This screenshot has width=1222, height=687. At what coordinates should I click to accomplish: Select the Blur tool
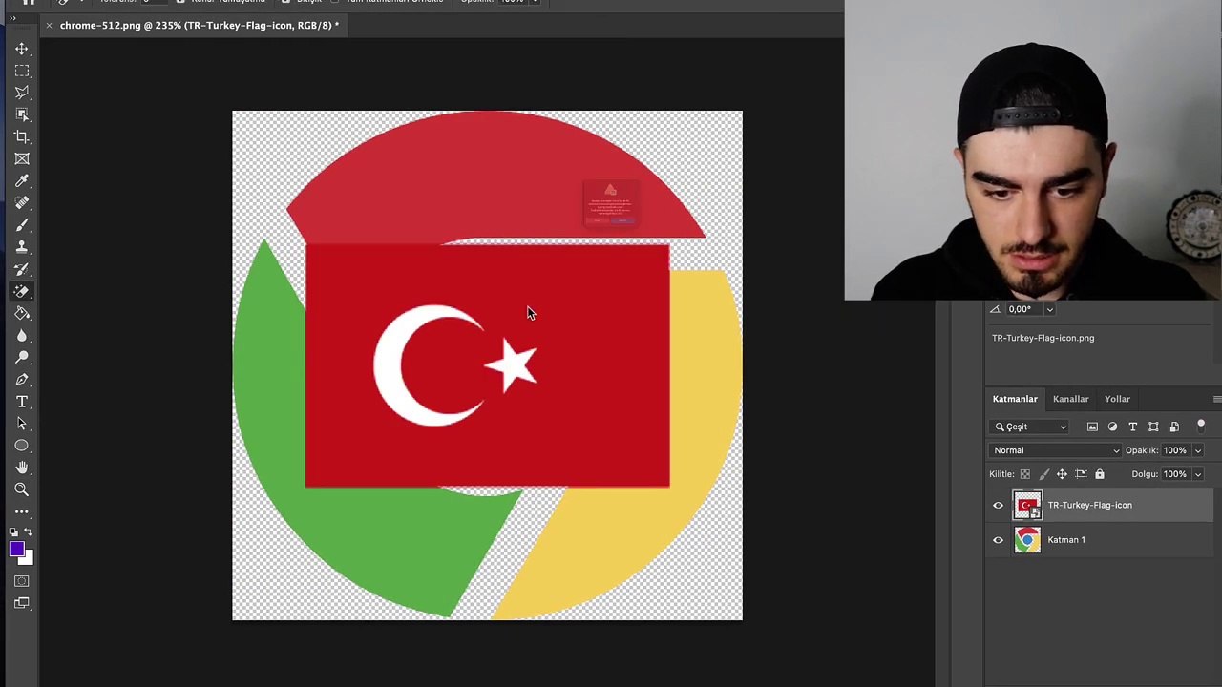22,336
